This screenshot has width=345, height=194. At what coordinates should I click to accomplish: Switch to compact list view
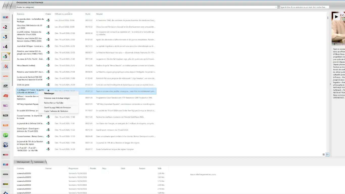tap(324, 155)
